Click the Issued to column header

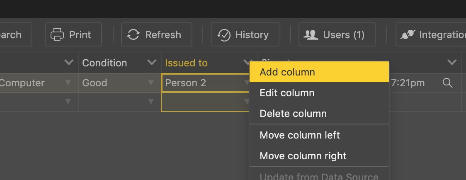click(186, 63)
